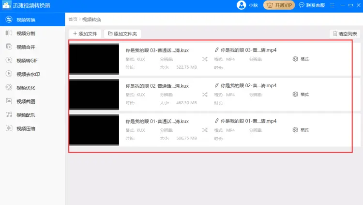The height and width of the screenshot is (205, 363).
Task: Go to 首页 in breadcrumb
Action: pos(73,19)
